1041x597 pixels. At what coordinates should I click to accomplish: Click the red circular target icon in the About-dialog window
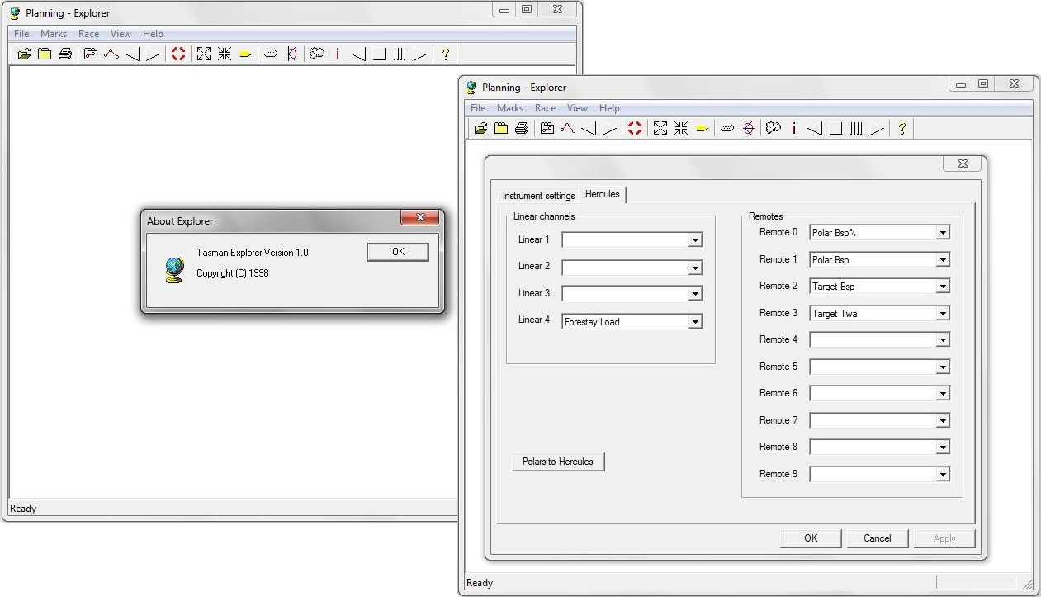(177, 54)
